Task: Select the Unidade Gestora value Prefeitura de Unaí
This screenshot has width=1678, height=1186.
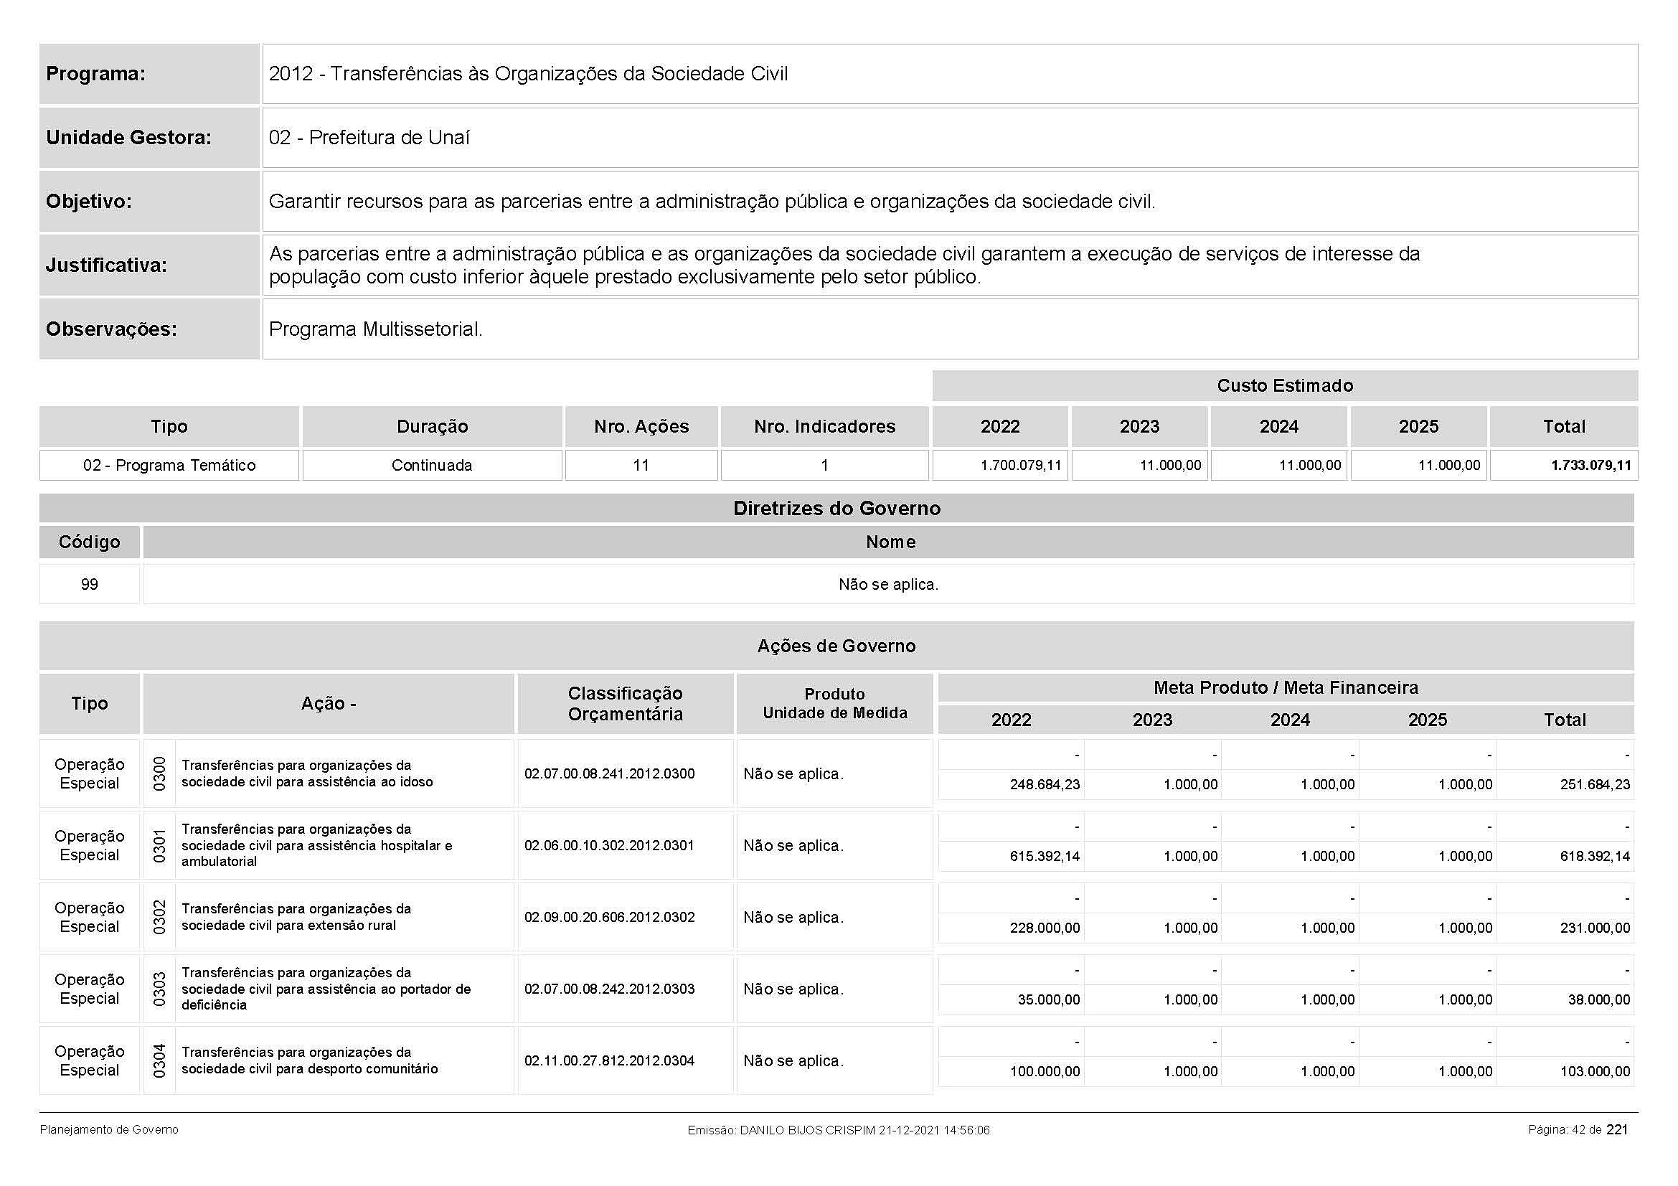Action: [x=369, y=137]
